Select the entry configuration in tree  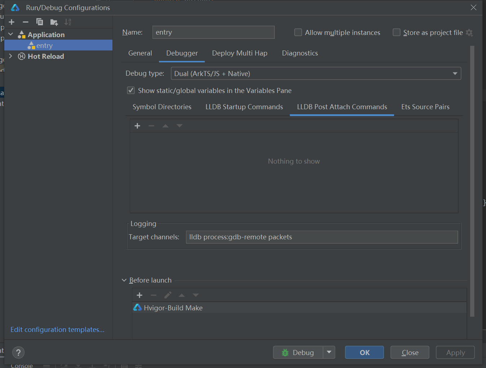coord(58,45)
